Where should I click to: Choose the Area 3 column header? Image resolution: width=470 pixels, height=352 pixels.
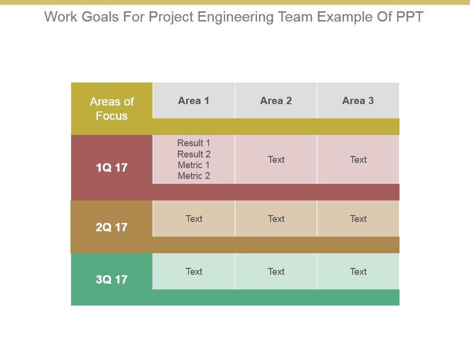[358, 101]
